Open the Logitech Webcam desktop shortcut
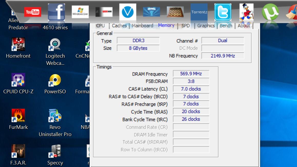 (55, 52)
